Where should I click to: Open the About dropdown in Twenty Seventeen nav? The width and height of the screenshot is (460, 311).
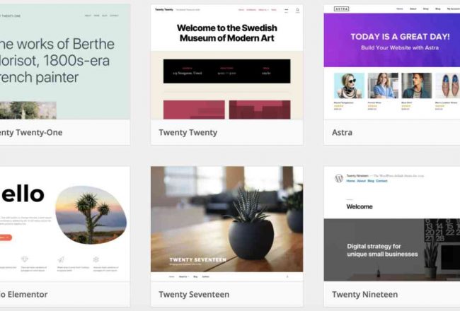click(184, 276)
